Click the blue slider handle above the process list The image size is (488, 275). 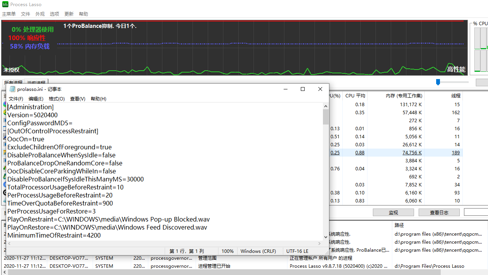coord(438,82)
